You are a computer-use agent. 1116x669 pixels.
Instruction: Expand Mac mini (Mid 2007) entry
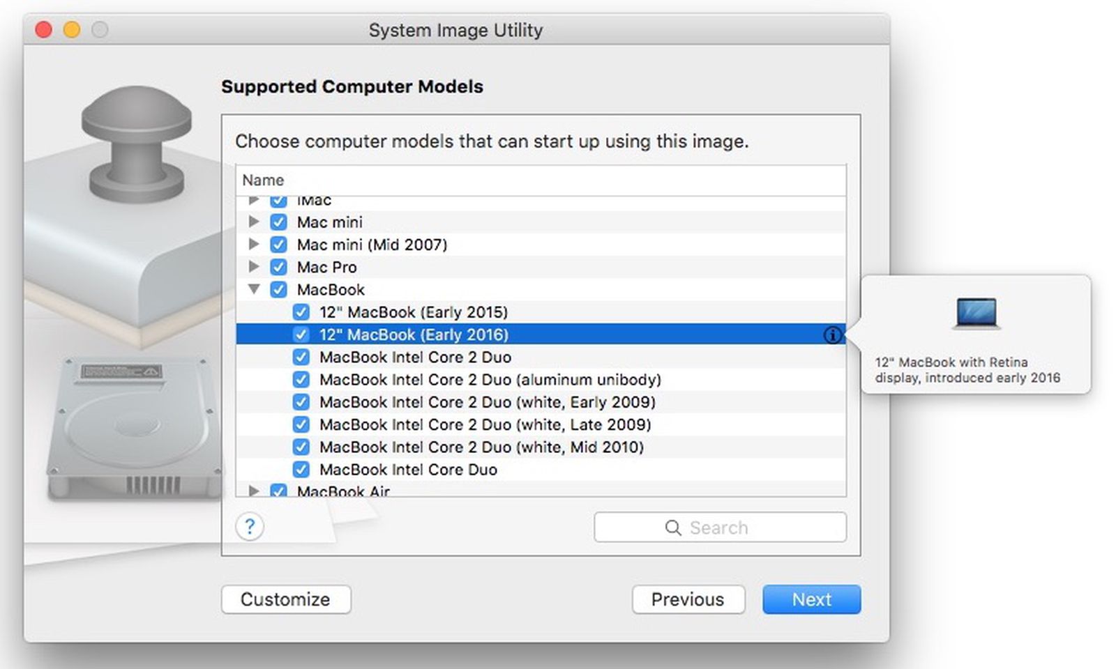[x=254, y=245]
